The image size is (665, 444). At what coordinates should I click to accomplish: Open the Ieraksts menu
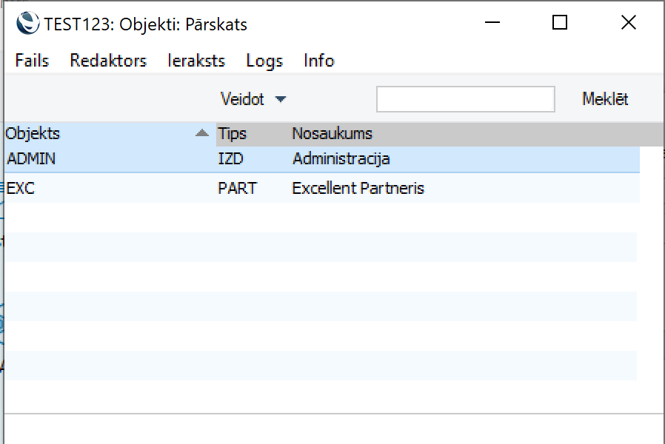tap(196, 61)
